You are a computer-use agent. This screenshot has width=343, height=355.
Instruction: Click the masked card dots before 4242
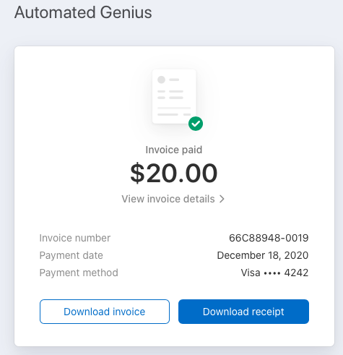click(x=272, y=273)
